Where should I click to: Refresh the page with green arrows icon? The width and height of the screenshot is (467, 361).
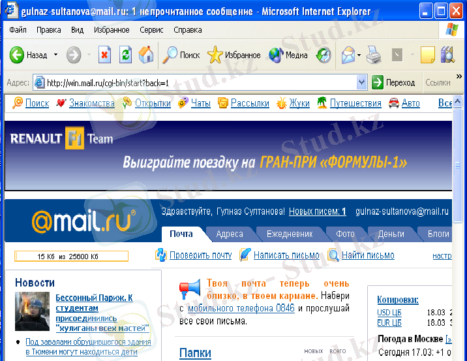click(125, 55)
